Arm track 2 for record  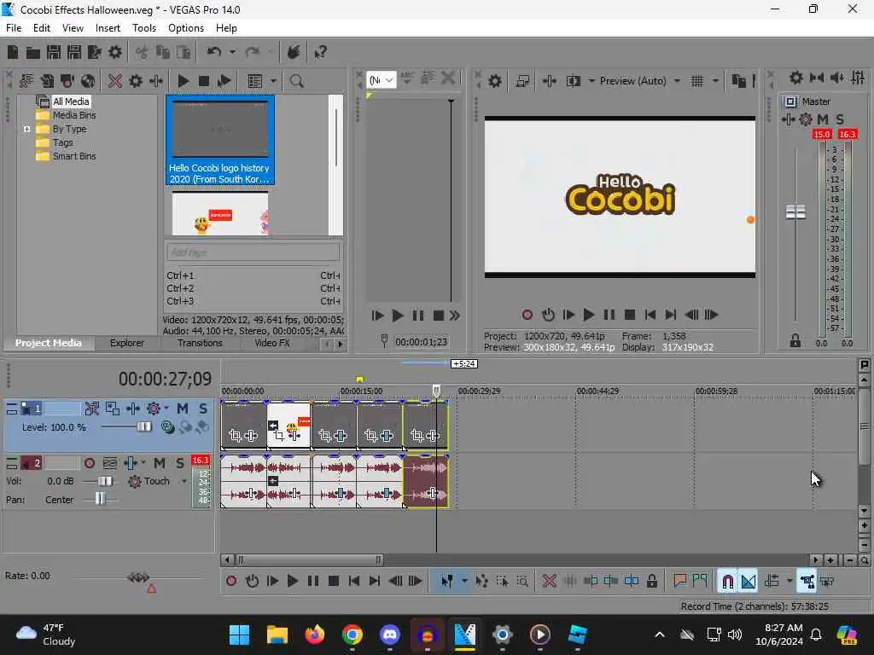coord(89,463)
